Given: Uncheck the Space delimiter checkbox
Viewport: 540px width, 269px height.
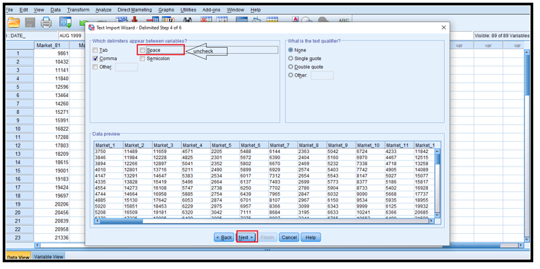Looking at the screenshot, I should click(142, 50).
